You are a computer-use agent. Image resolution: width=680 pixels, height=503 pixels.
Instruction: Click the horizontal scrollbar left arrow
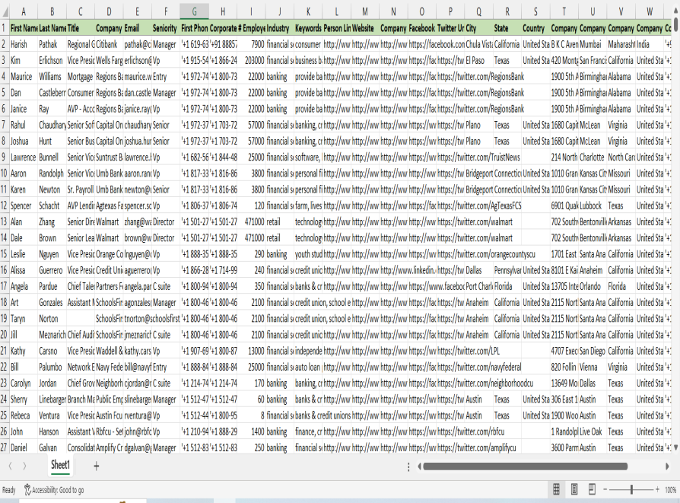click(418, 466)
